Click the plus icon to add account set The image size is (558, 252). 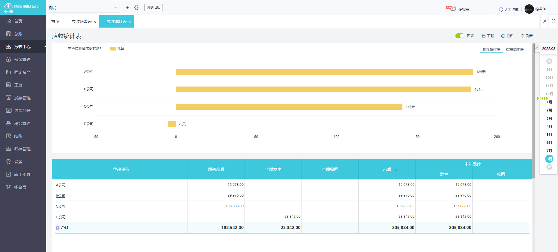127,8
